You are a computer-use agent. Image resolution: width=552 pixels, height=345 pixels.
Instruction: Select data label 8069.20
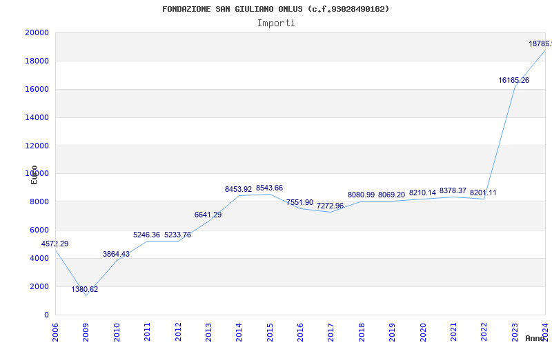click(391, 195)
